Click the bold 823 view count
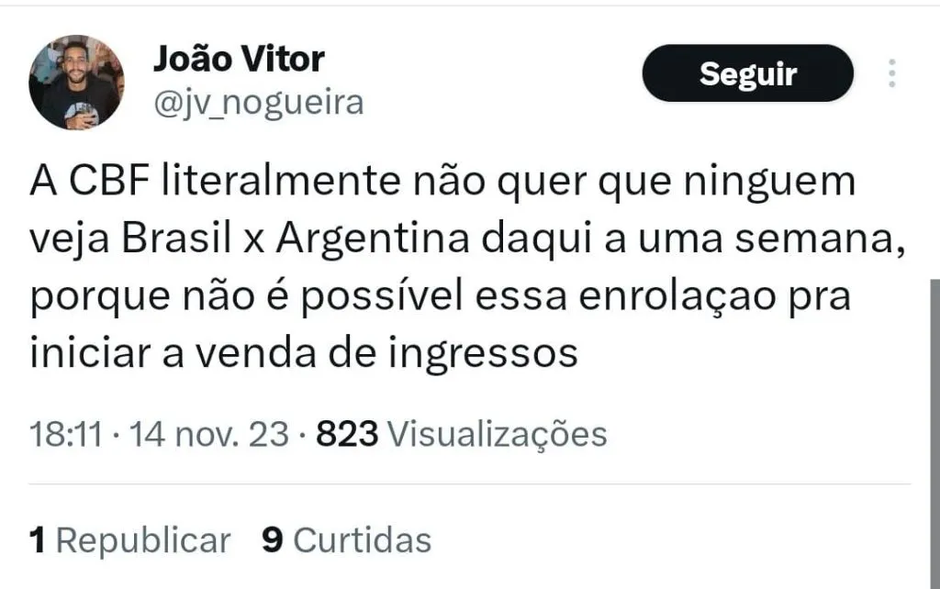 [347, 434]
